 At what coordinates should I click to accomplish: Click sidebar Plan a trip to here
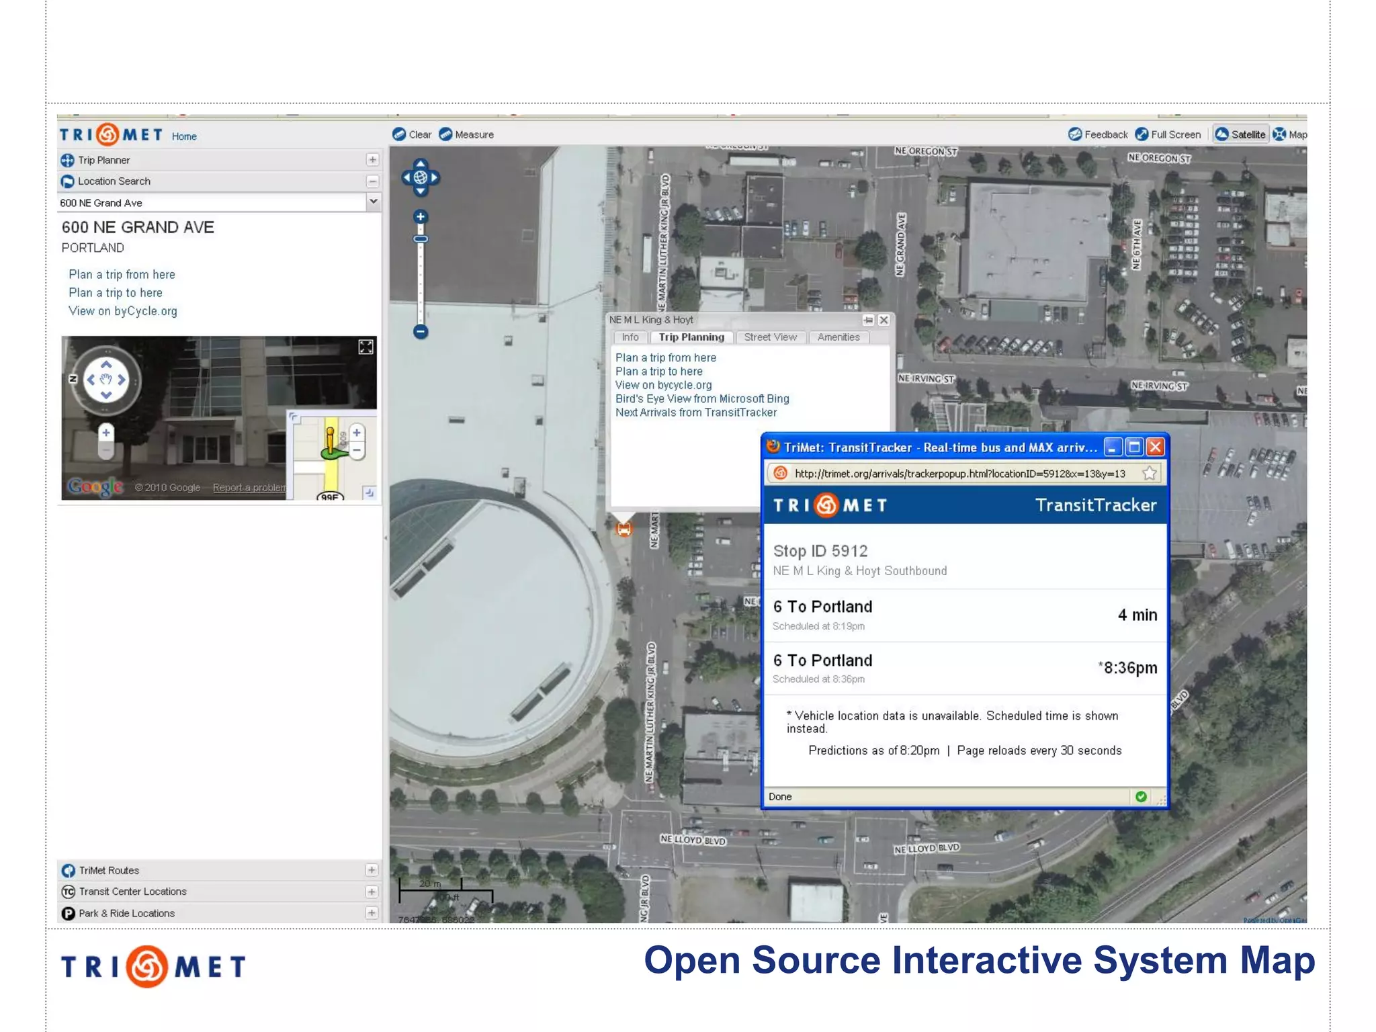coord(116,292)
